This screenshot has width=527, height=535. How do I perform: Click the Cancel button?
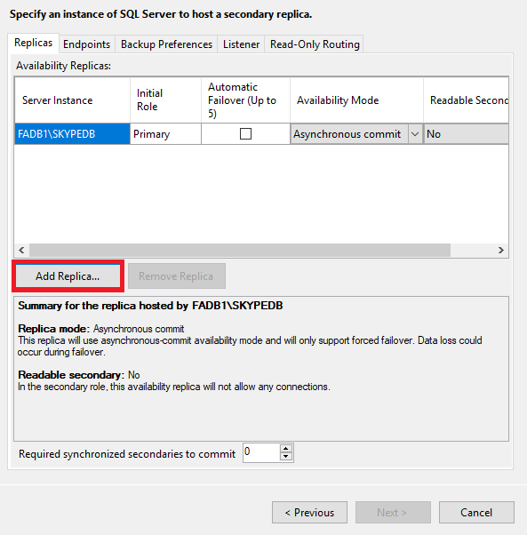click(x=476, y=513)
